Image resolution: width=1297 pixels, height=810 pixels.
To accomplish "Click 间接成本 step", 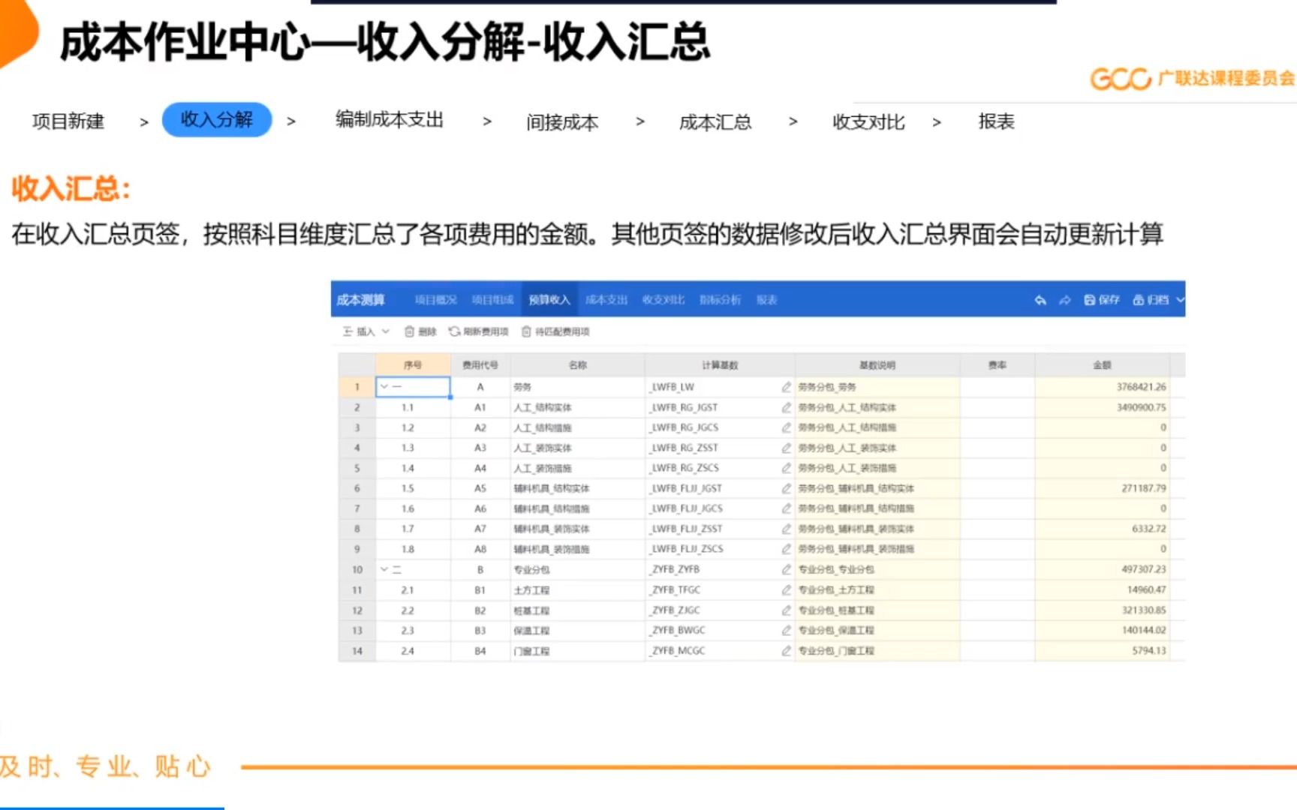I will pyautogui.click(x=562, y=121).
